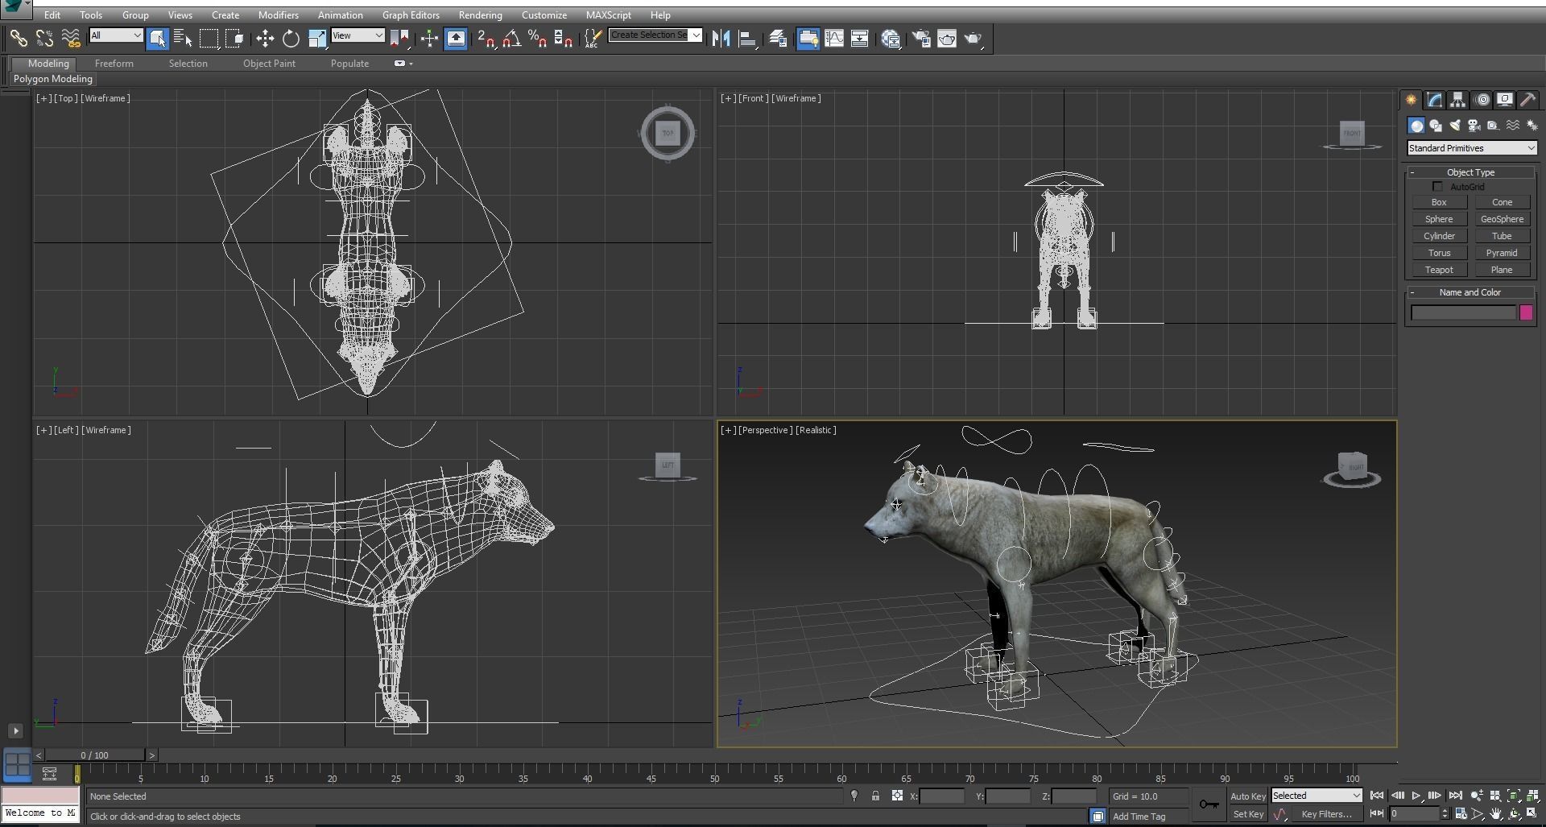
Task: Open the Modifiers menu
Action: [279, 15]
